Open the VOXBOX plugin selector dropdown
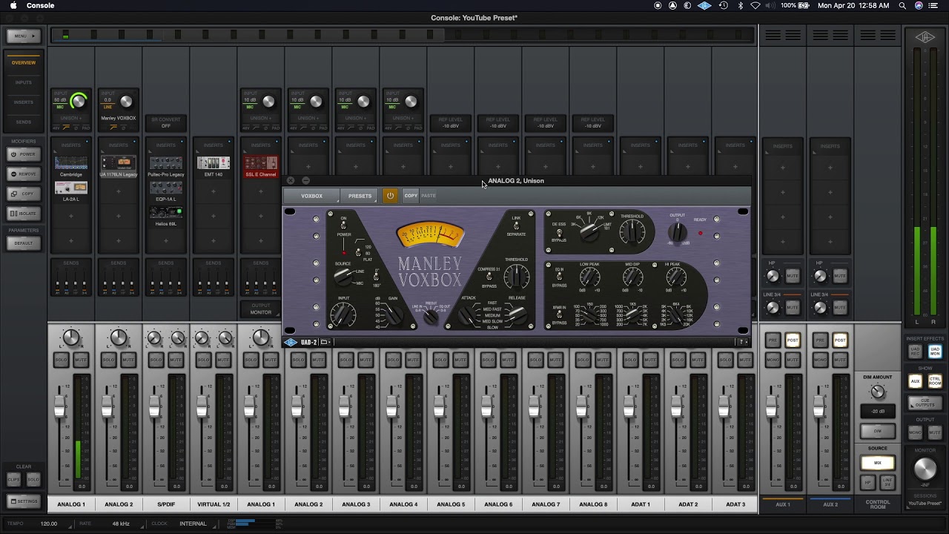The width and height of the screenshot is (949, 534). [x=312, y=196]
